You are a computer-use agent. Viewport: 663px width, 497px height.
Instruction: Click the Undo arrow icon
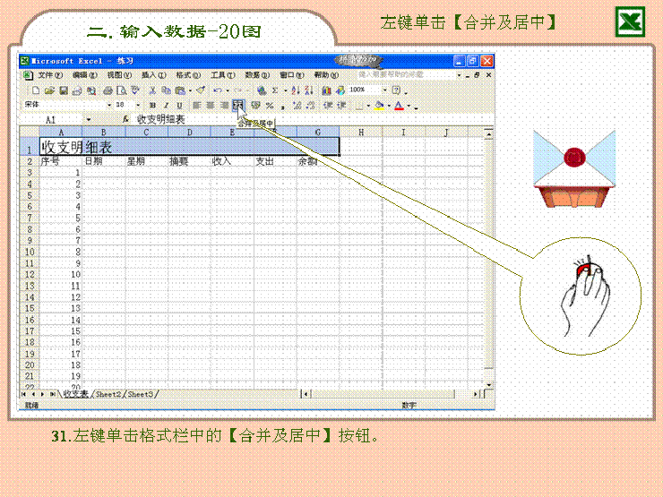pos(217,90)
